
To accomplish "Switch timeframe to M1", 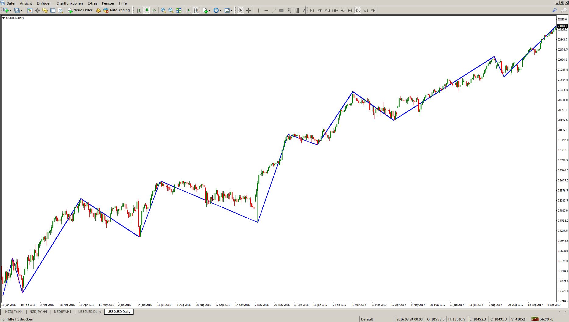I will pyautogui.click(x=312, y=10).
